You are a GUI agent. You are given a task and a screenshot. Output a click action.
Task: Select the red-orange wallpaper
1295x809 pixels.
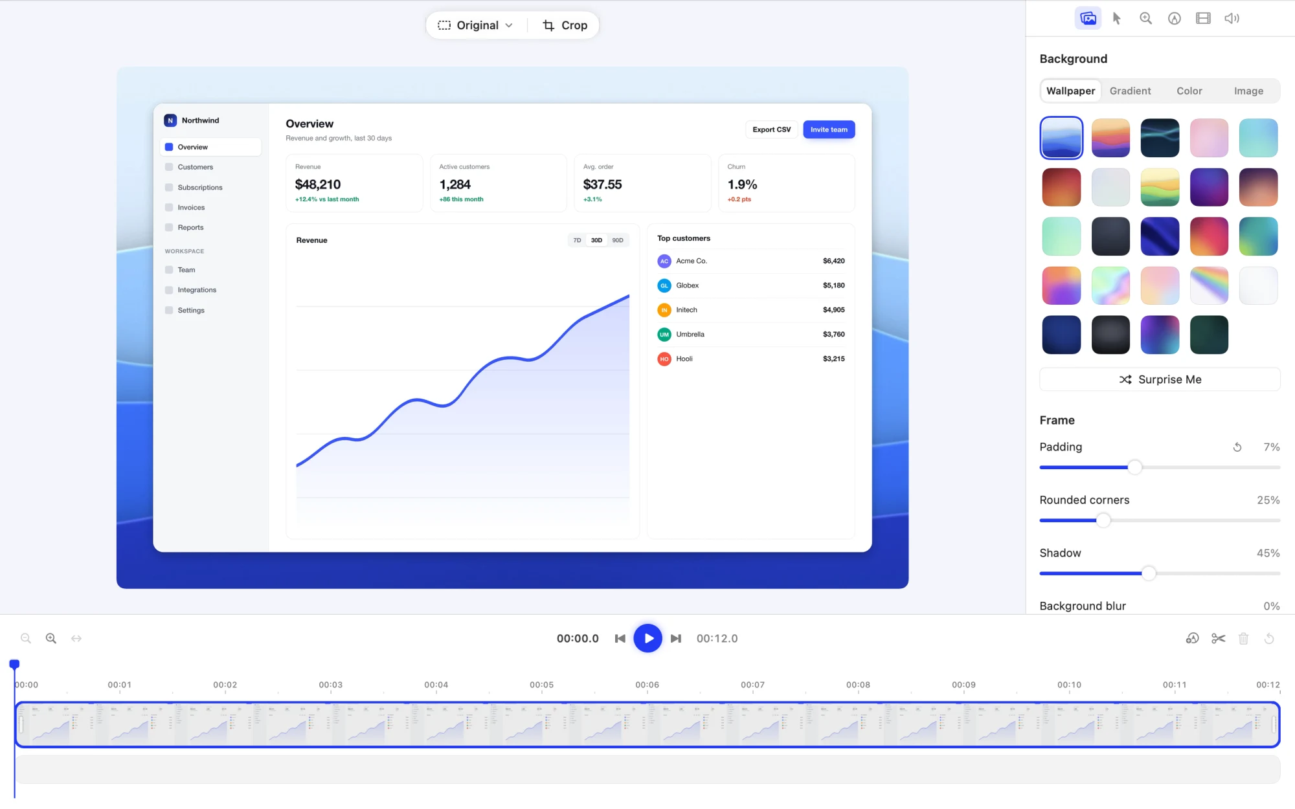1061,187
